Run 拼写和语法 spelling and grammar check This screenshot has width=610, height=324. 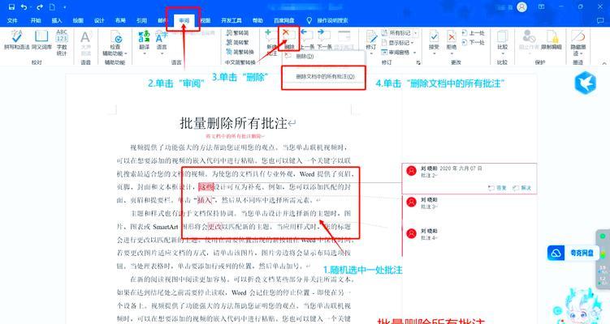[x=16, y=40]
